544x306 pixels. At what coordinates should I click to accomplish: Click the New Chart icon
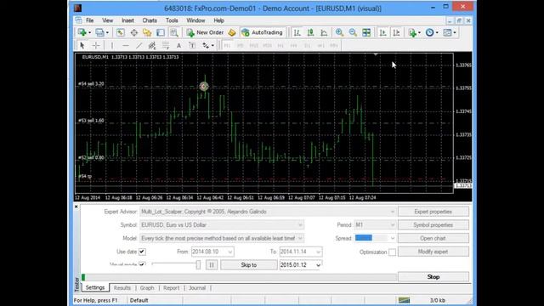click(82, 32)
